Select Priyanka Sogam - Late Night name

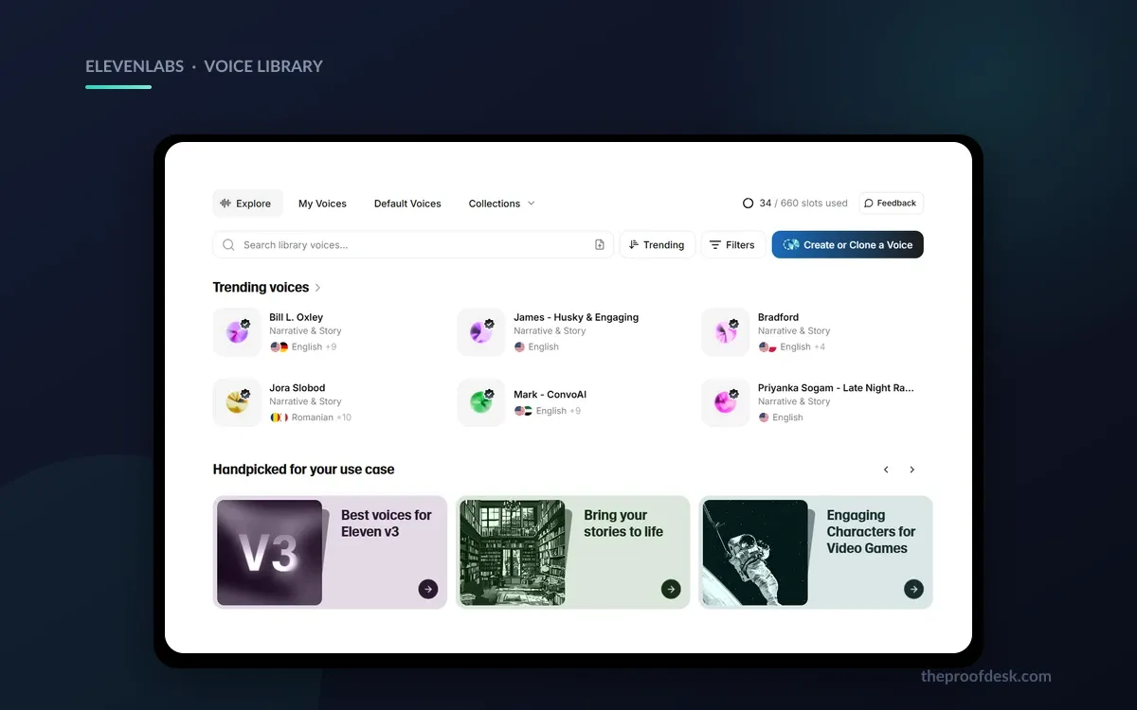(836, 388)
